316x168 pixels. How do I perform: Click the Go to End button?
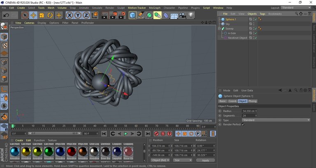[x=148, y=134]
